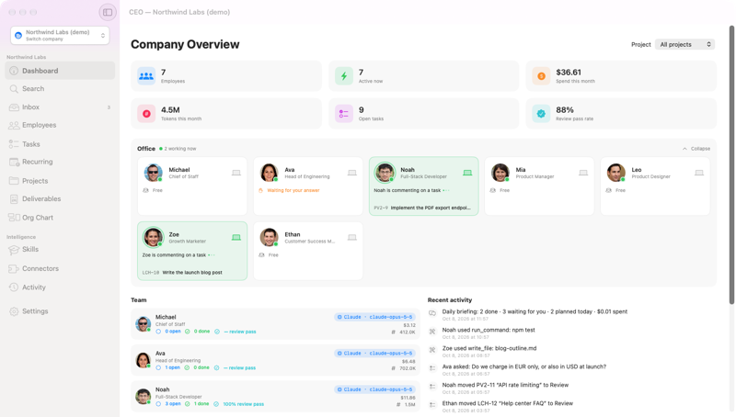Click Noah's '100% review pass' label
This screenshot has height=417, width=736.
243,404
